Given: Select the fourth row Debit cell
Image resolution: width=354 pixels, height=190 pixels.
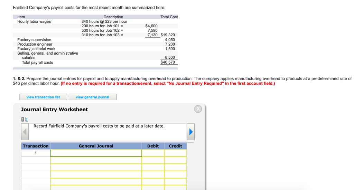Looking at the screenshot, I should (x=153, y=174).
